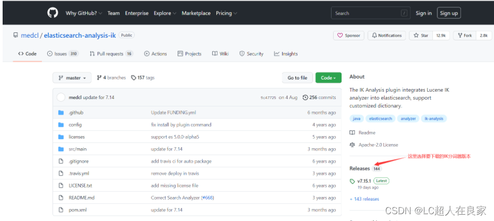Click the Marketplace header link

196,13
